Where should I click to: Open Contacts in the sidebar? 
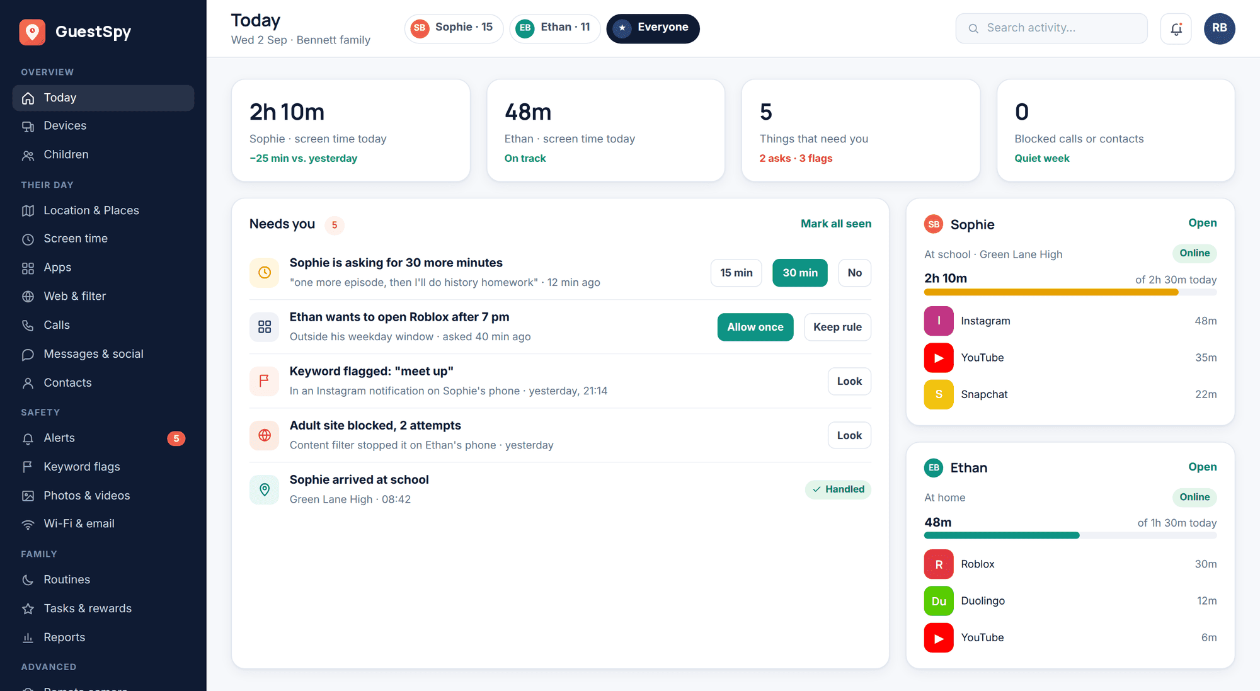pyautogui.click(x=103, y=383)
